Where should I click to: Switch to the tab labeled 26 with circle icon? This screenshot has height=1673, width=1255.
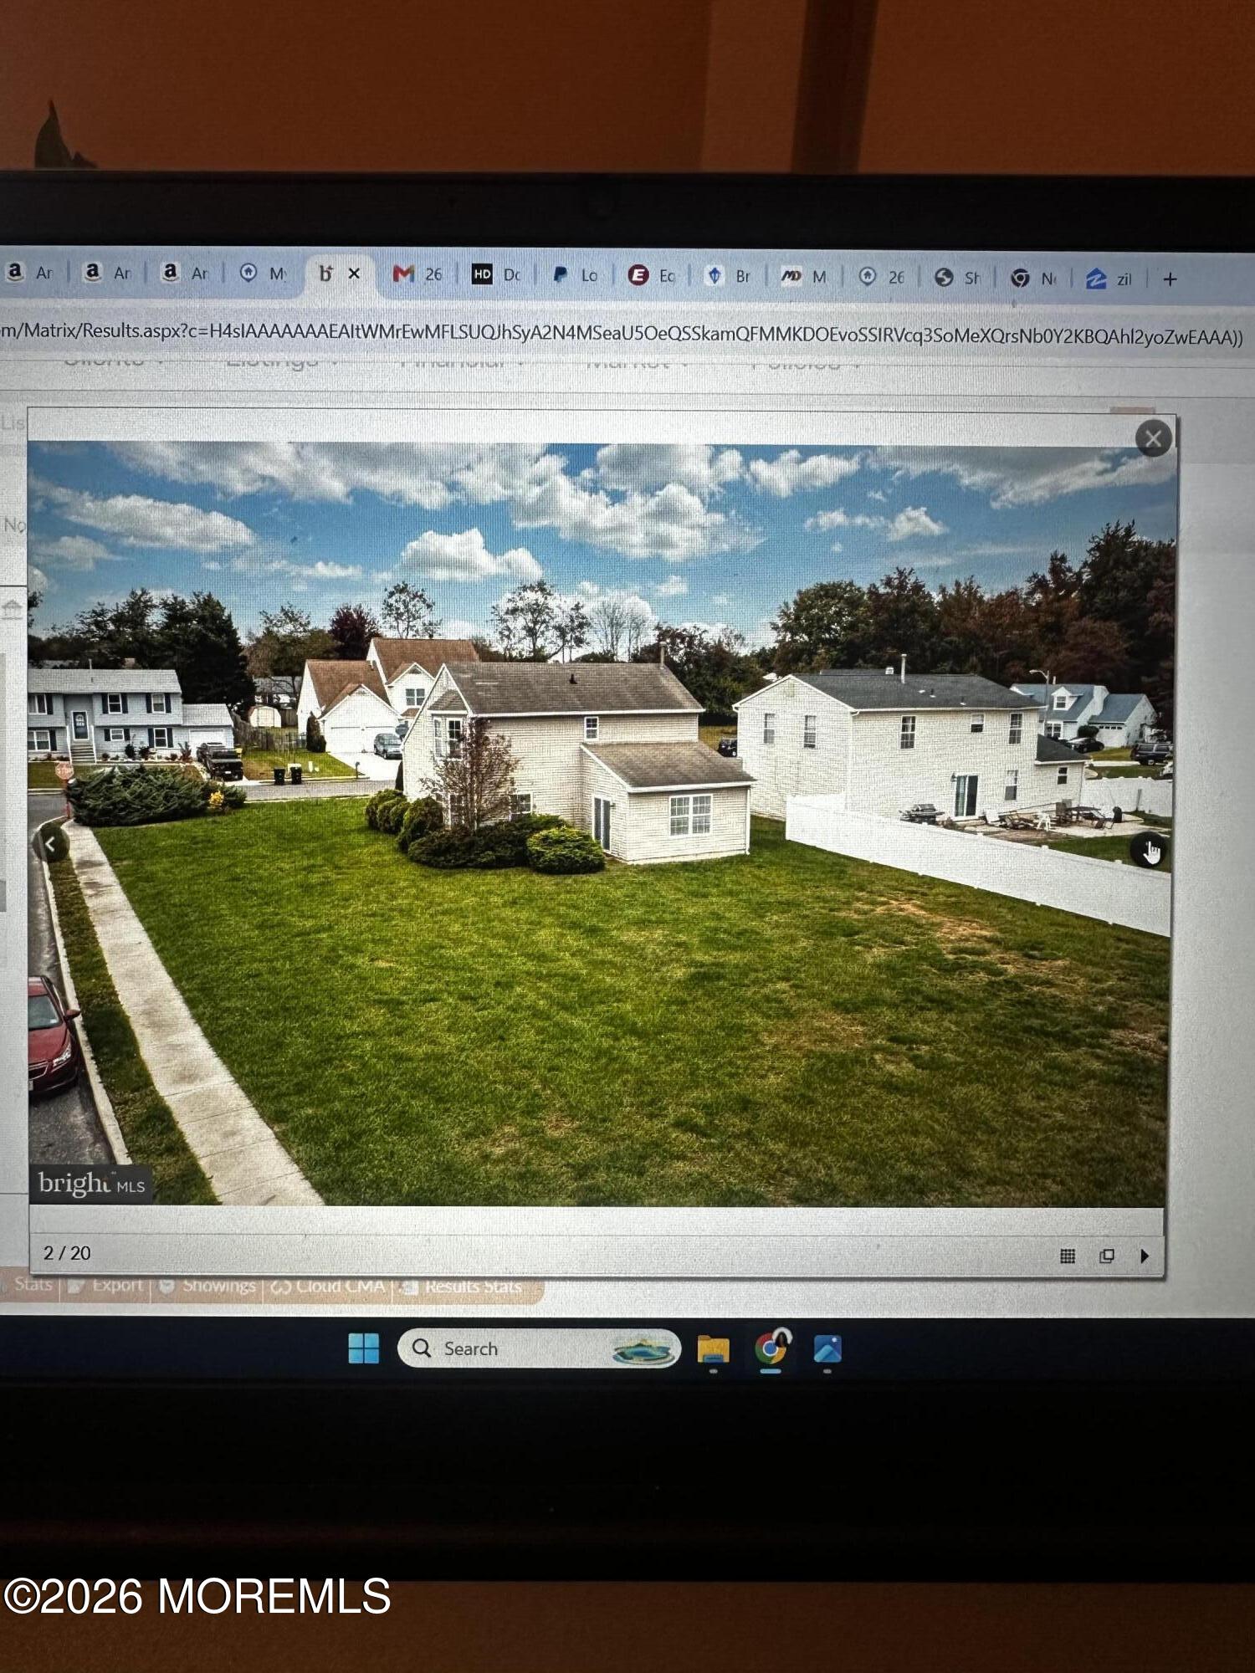click(x=882, y=277)
